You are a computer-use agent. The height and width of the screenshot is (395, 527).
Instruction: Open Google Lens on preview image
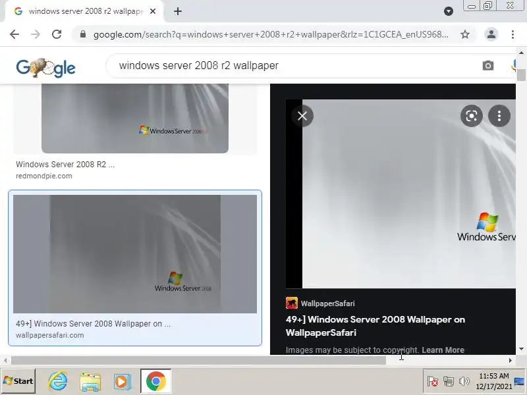472,116
